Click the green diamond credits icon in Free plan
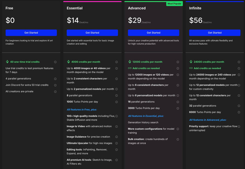Screen dimensions: 245x169 [x=7, y=62]
